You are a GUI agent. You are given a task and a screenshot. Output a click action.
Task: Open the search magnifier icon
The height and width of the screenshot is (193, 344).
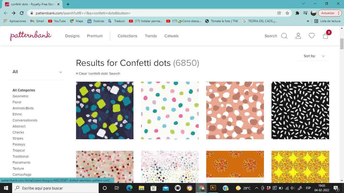click(284, 36)
